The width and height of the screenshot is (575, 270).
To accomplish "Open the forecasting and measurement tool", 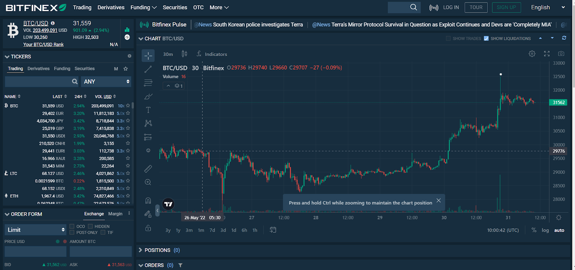I will pyautogui.click(x=148, y=137).
